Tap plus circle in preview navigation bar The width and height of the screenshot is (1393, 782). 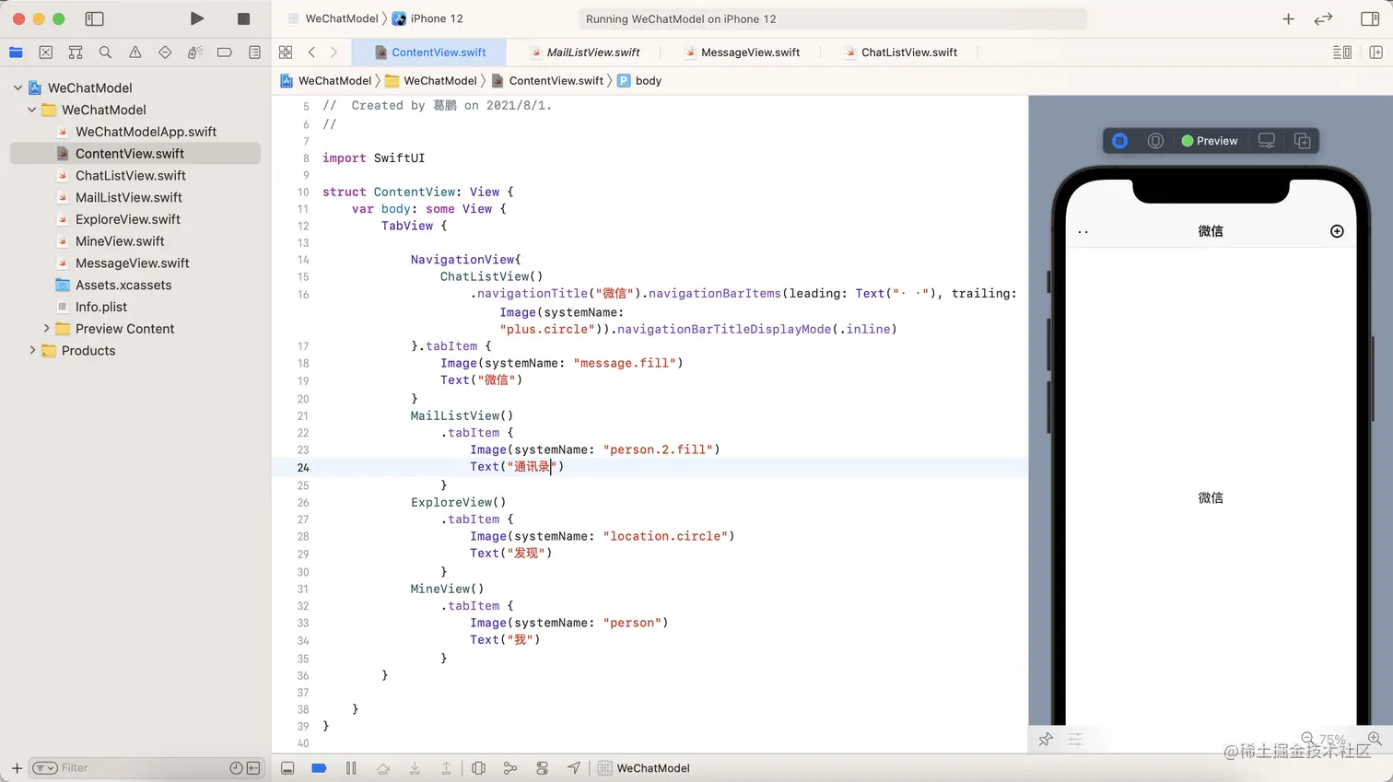pyautogui.click(x=1337, y=231)
